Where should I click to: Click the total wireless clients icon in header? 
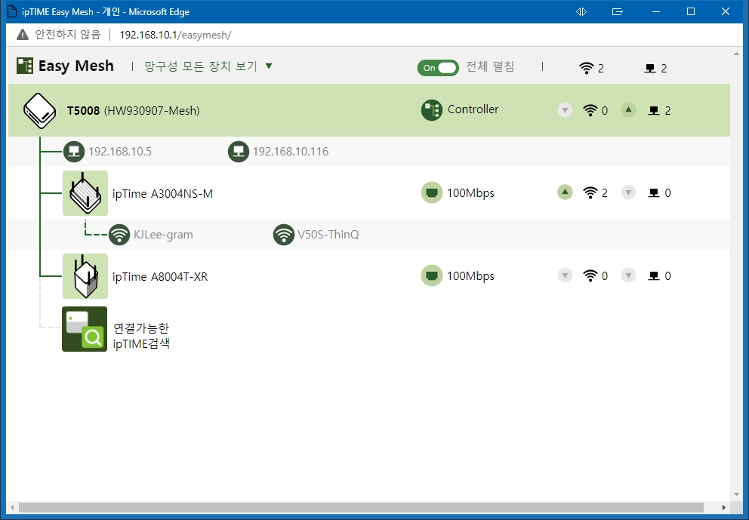[586, 68]
